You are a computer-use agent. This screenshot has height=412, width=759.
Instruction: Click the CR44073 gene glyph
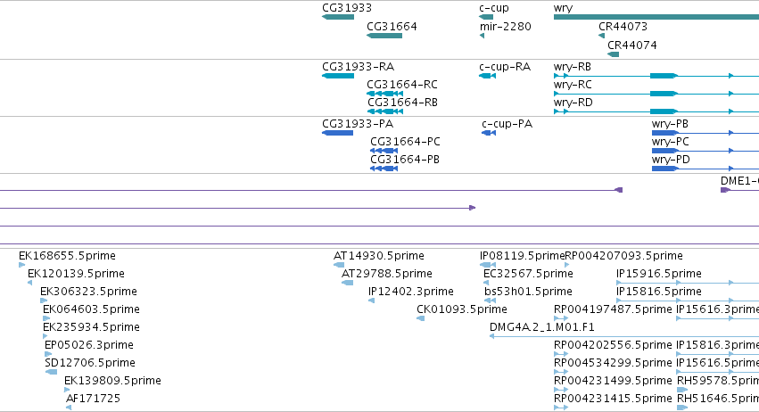(x=601, y=36)
